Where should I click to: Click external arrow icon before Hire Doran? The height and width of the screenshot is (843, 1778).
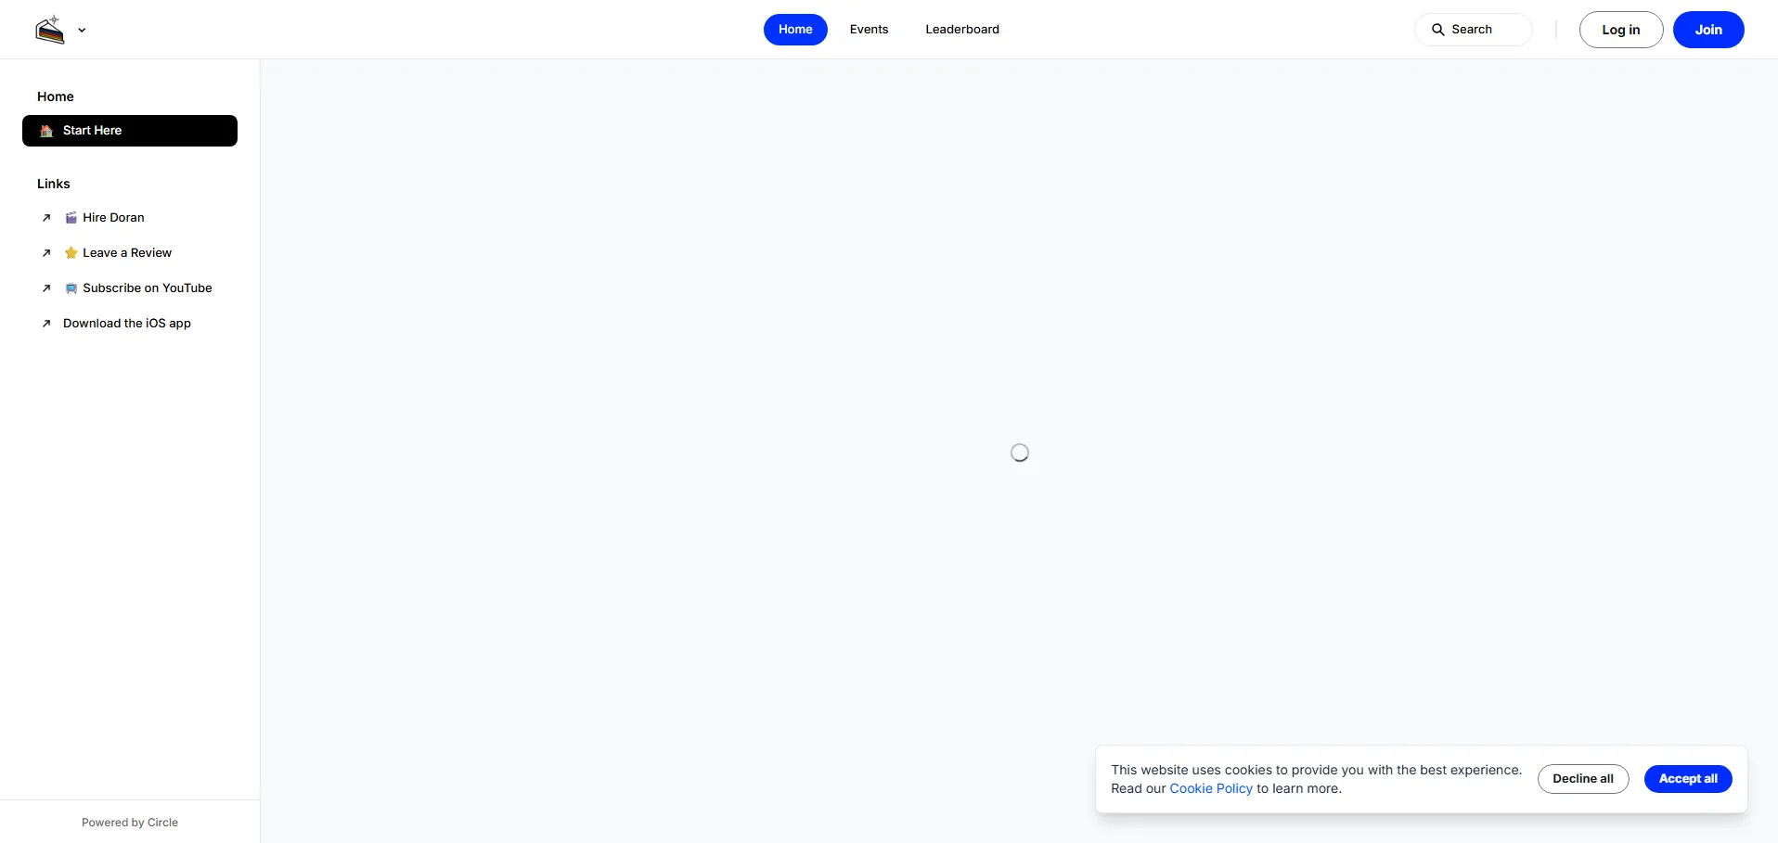[46, 218]
